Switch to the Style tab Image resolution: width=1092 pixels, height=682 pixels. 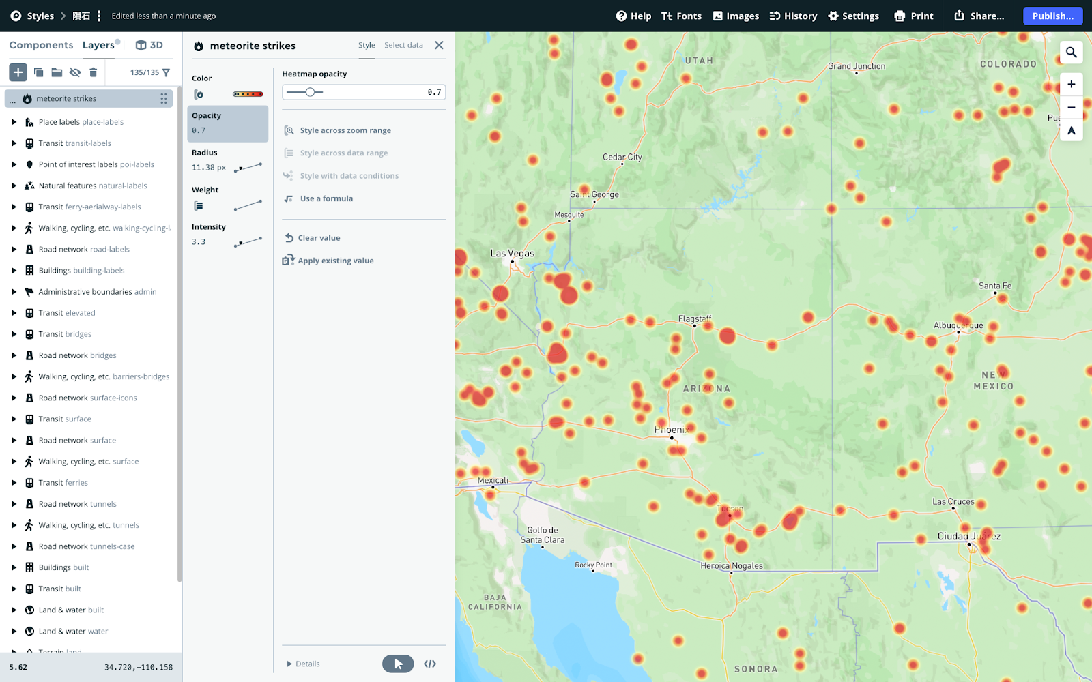tap(367, 45)
